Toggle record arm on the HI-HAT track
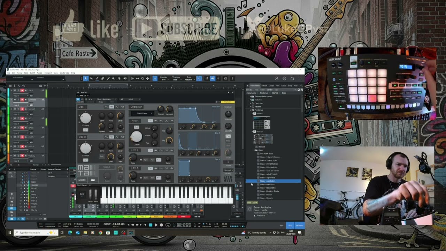Image resolution: width=446 pixels, height=251 pixels. [22, 109]
